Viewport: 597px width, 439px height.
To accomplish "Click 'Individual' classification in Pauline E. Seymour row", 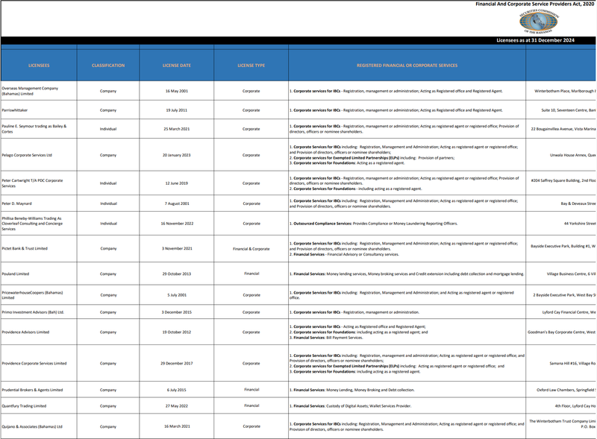I will (108, 129).
